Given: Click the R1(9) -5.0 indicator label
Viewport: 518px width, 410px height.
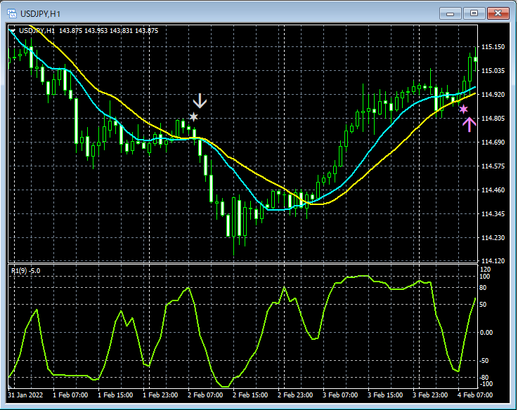Looking at the screenshot, I should (x=26, y=271).
